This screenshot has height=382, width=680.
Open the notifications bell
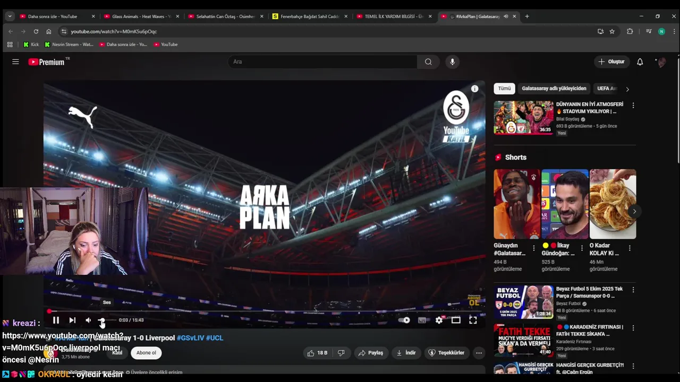coord(640,62)
